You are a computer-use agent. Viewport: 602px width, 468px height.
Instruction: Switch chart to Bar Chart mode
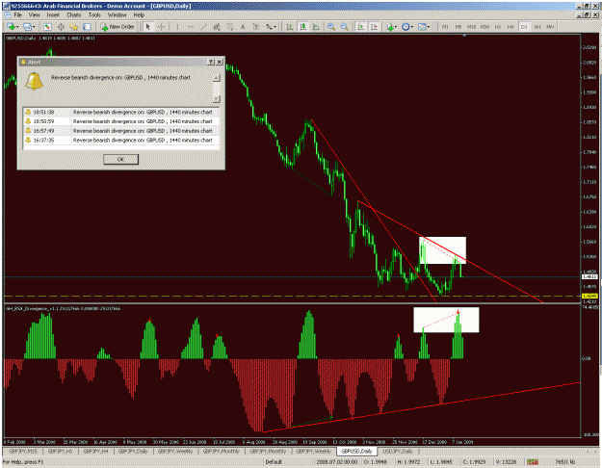click(x=290, y=27)
